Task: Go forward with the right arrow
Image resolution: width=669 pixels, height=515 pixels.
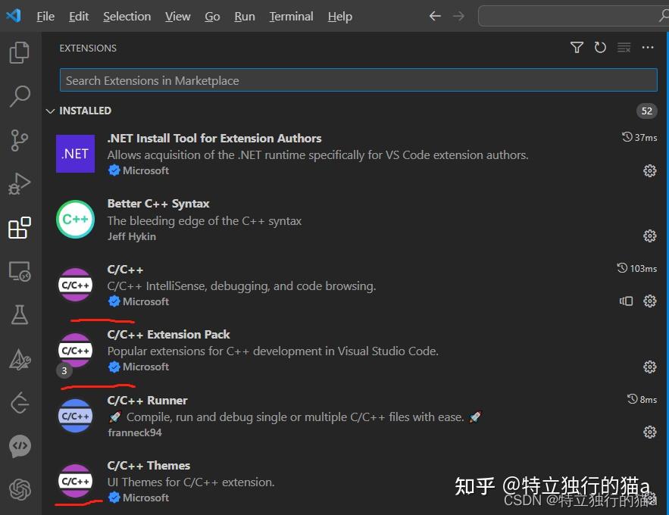Action: point(458,16)
